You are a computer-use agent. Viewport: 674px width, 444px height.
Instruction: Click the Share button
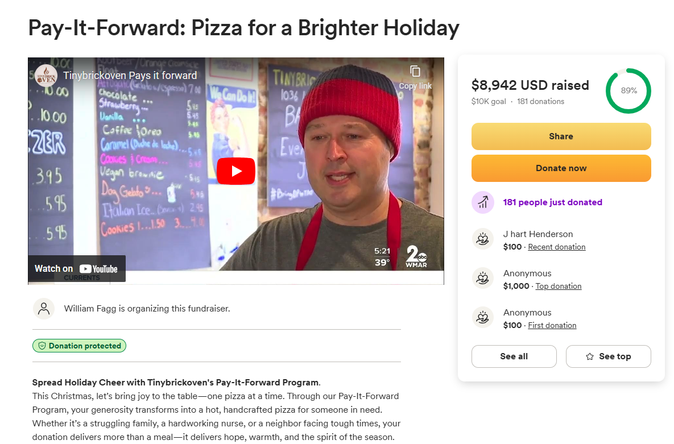pos(561,136)
